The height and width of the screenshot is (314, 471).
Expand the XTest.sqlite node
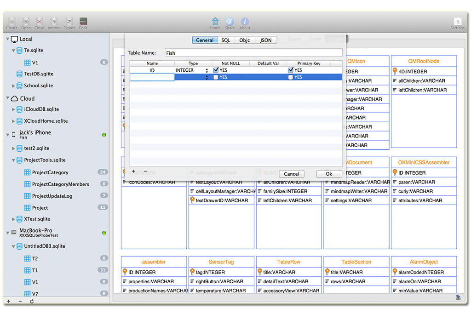pos(13,219)
